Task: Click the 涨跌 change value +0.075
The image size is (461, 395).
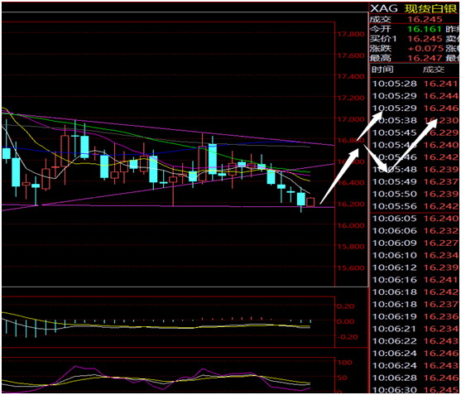Action: click(425, 48)
